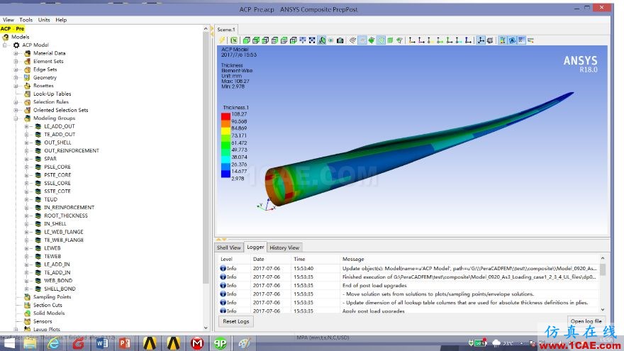Select Material Data in the tree
624x351 pixels.
[x=50, y=53]
